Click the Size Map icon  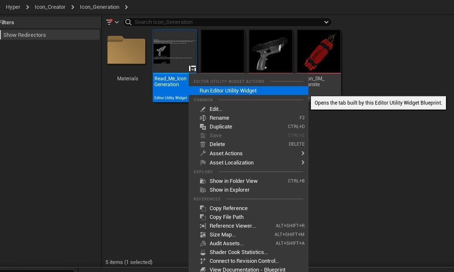click(x=203, y=235)
